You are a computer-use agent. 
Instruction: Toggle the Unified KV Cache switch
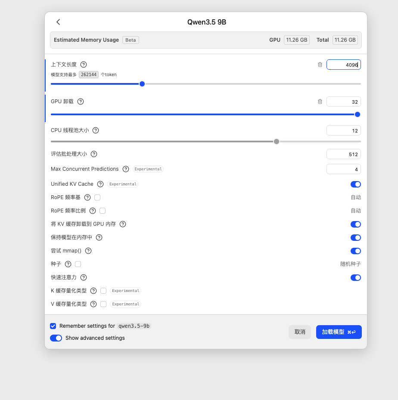click(x=355, y=184)
